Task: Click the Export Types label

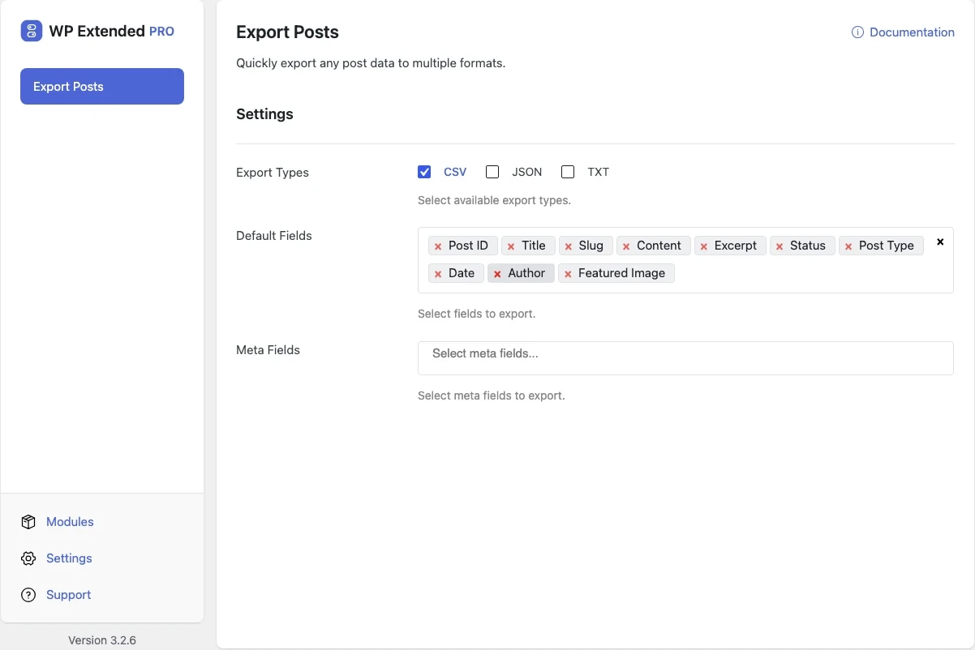Action: pyautogui.click(x=273, y=173)
